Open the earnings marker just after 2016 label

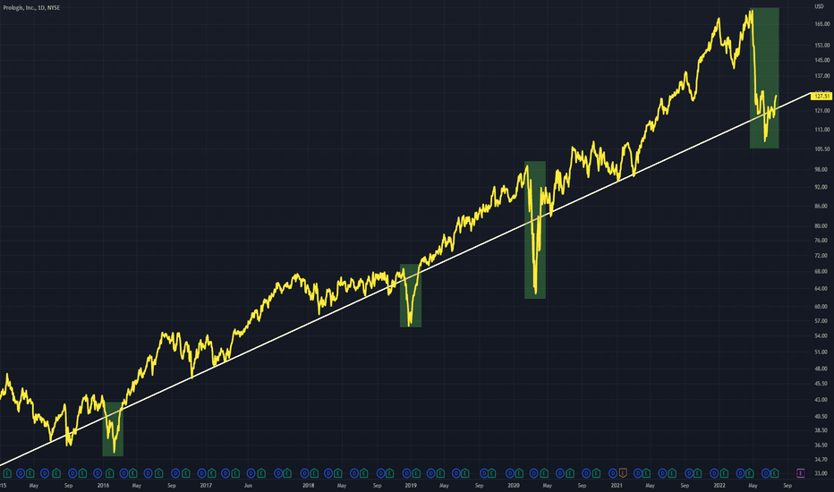point(109,473)
